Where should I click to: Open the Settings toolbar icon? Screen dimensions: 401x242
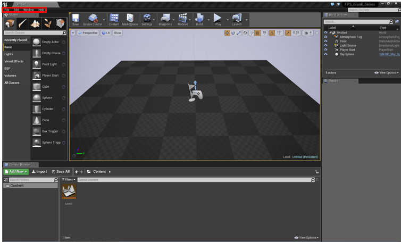(x=147, y=20)
